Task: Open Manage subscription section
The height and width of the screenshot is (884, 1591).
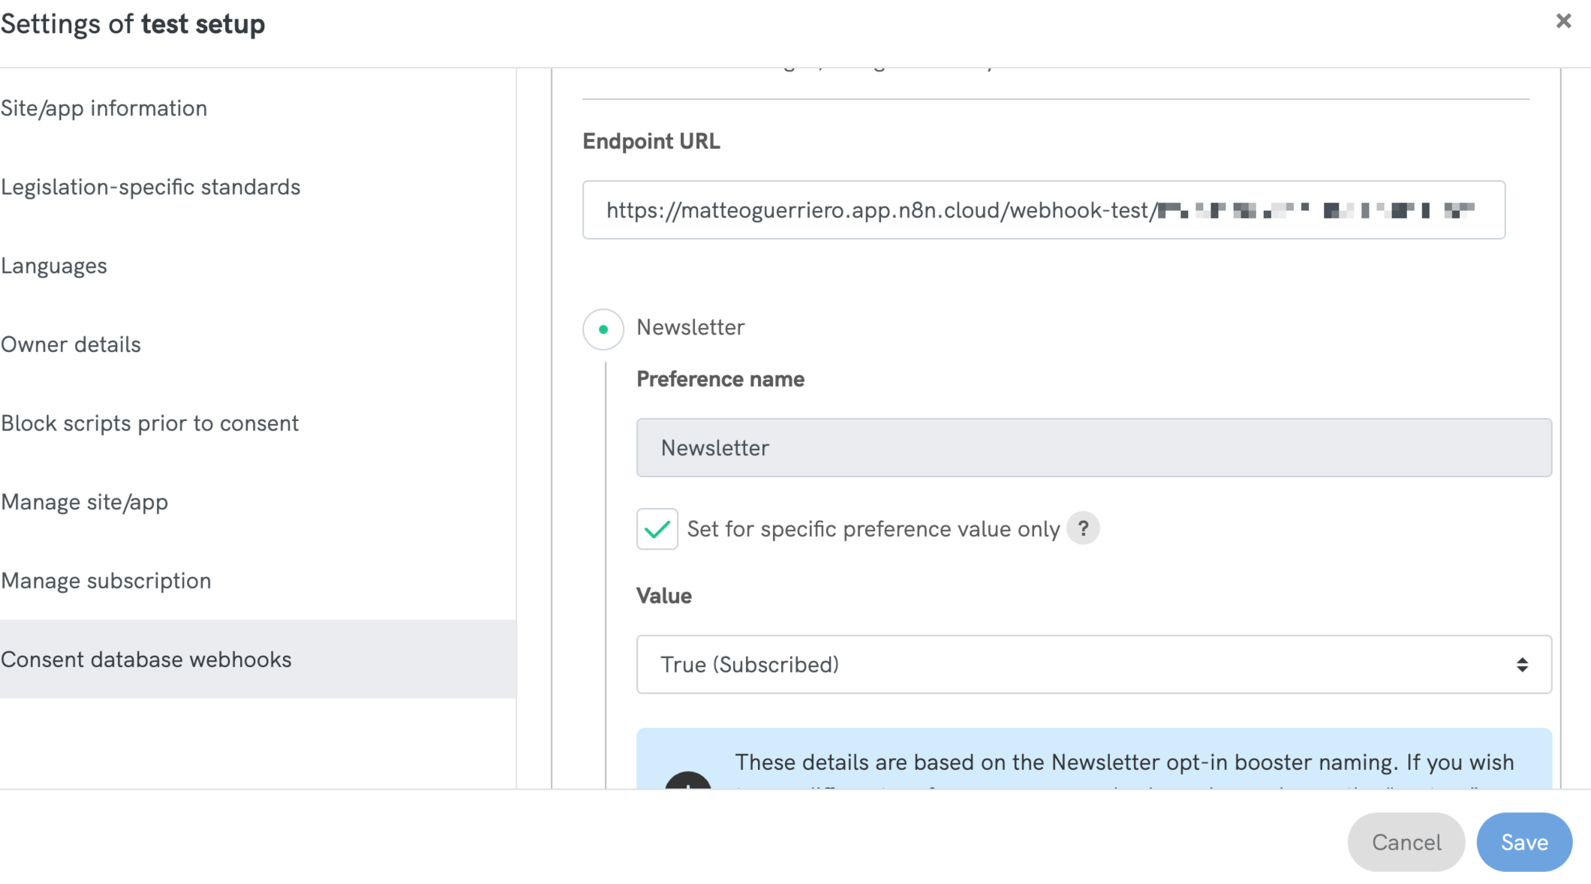Action: click(x=107, y=581)
